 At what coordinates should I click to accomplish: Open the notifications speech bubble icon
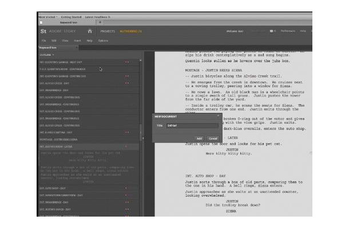(271, 31)
